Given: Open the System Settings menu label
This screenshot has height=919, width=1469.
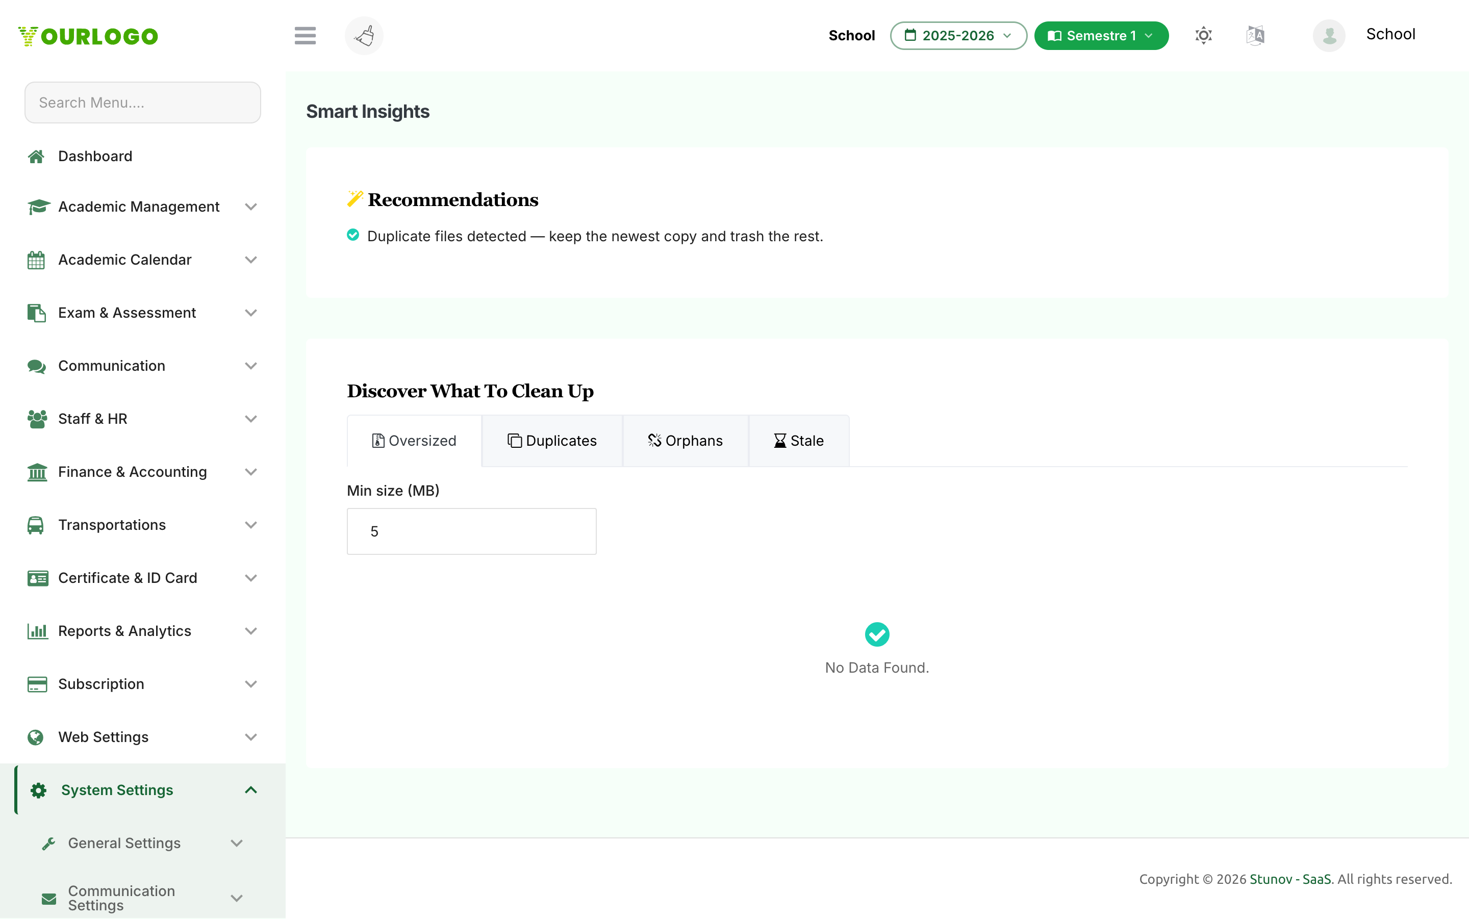Looking at the screenshot, I should click(117, 790).
